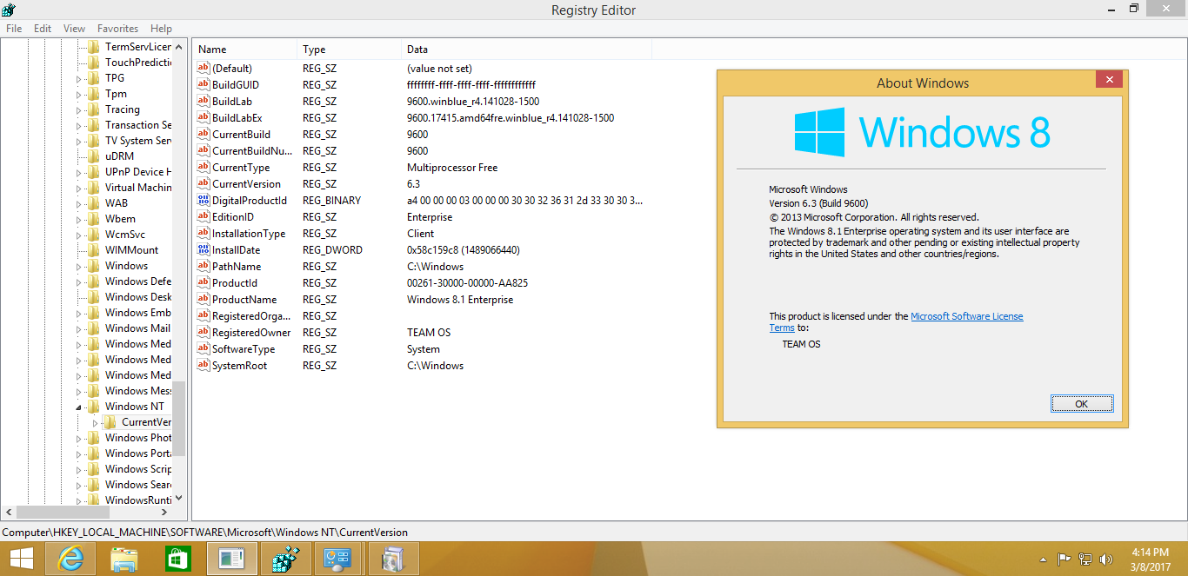Viewport: 1188px width, 576px height.
Task: Sort values by the Name column header
Action: pos(244,50)
